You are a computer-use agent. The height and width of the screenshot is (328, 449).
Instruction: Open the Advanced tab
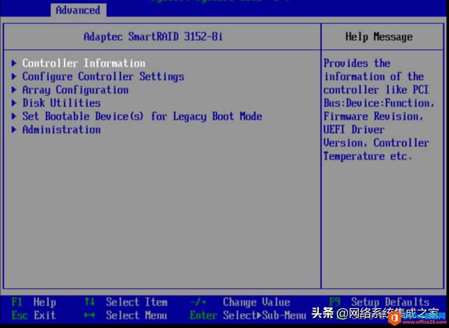click(x=78, y=10)
